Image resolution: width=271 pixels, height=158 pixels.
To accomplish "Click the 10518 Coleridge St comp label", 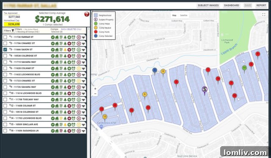I will point(24,112).
